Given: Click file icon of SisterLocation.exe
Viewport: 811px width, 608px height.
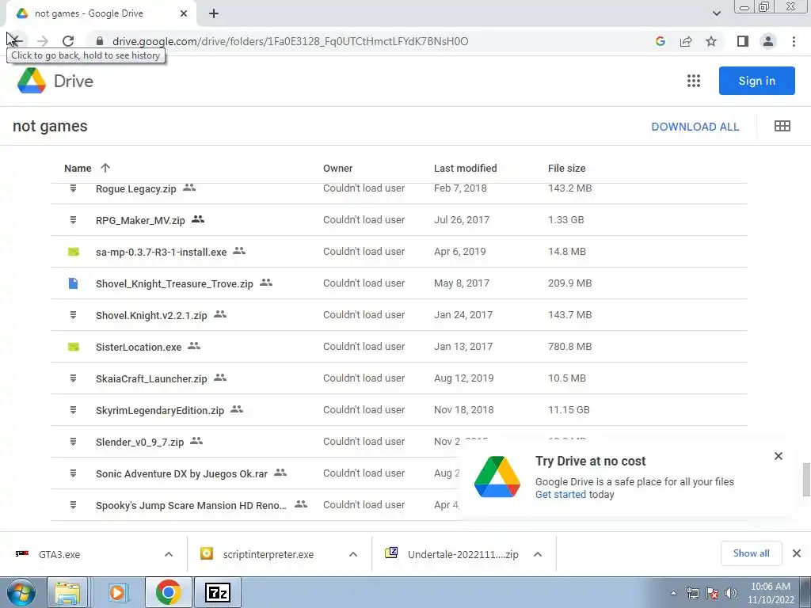Looking at the screenshot, I should [x=74, y=347].
